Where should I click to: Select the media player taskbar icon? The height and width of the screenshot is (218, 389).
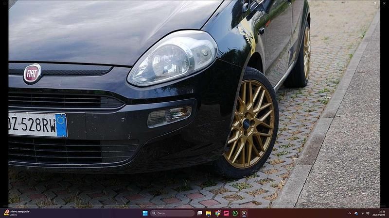point(244,213)
